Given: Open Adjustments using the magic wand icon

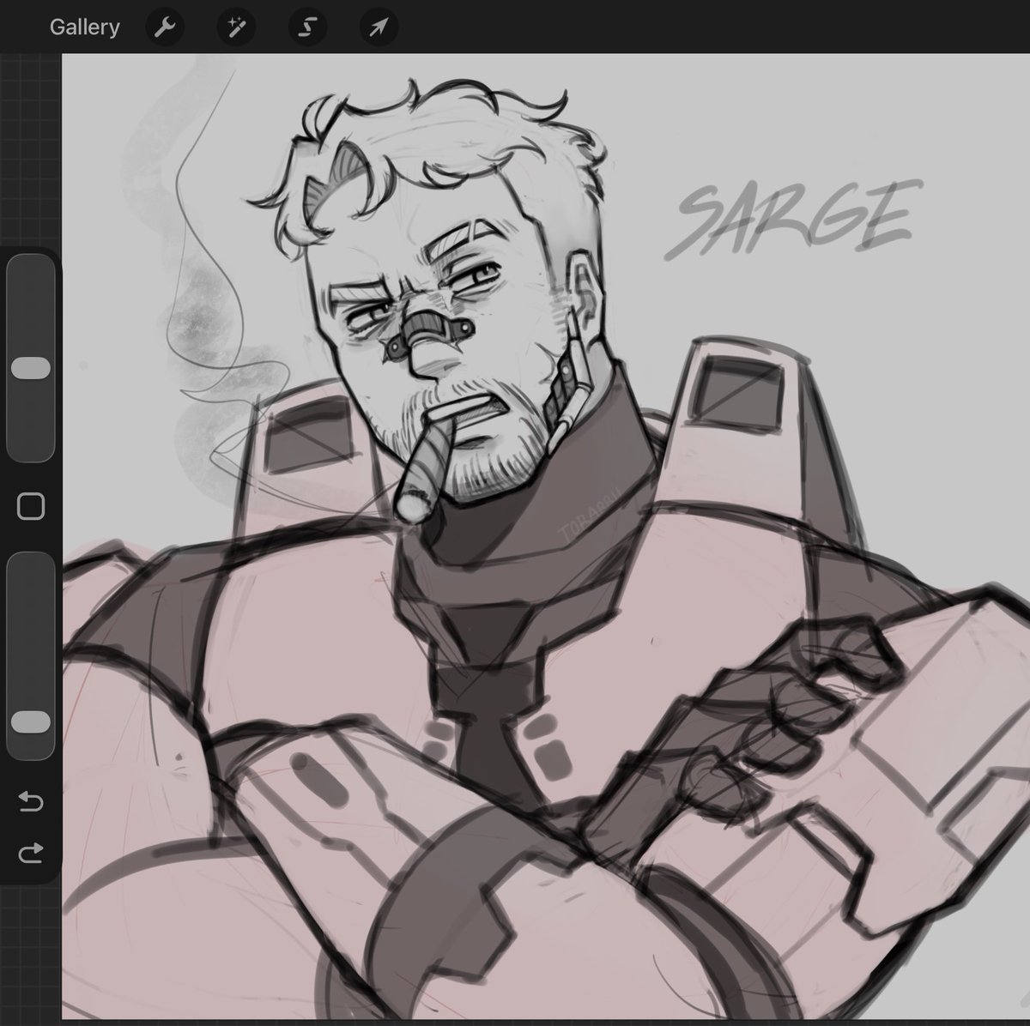Looking at the screenshot, I should tap(235, 26).
